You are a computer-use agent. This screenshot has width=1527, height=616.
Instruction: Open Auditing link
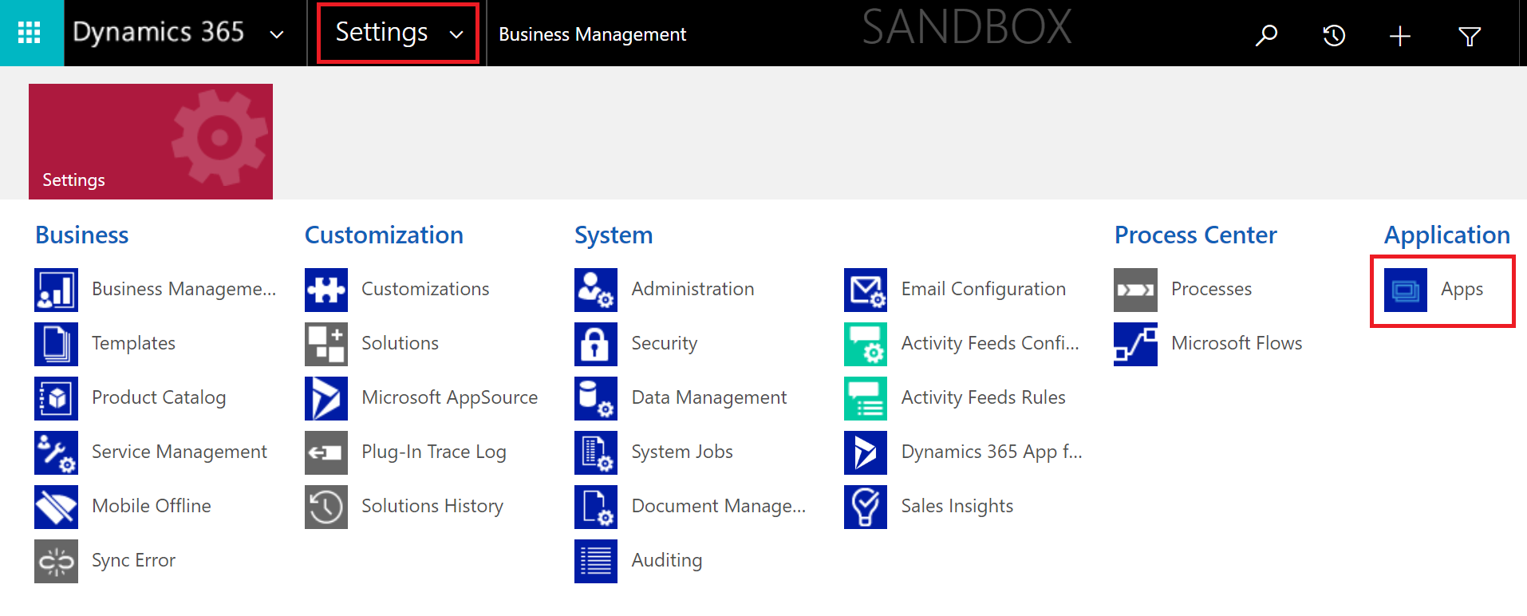pyautogui.click(x=666, y=560)
